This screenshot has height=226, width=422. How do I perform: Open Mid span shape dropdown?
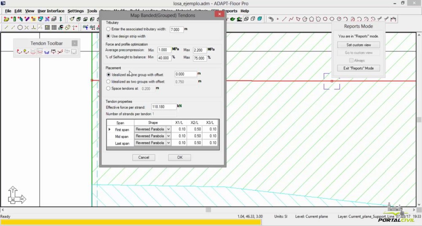coord(168,136)
